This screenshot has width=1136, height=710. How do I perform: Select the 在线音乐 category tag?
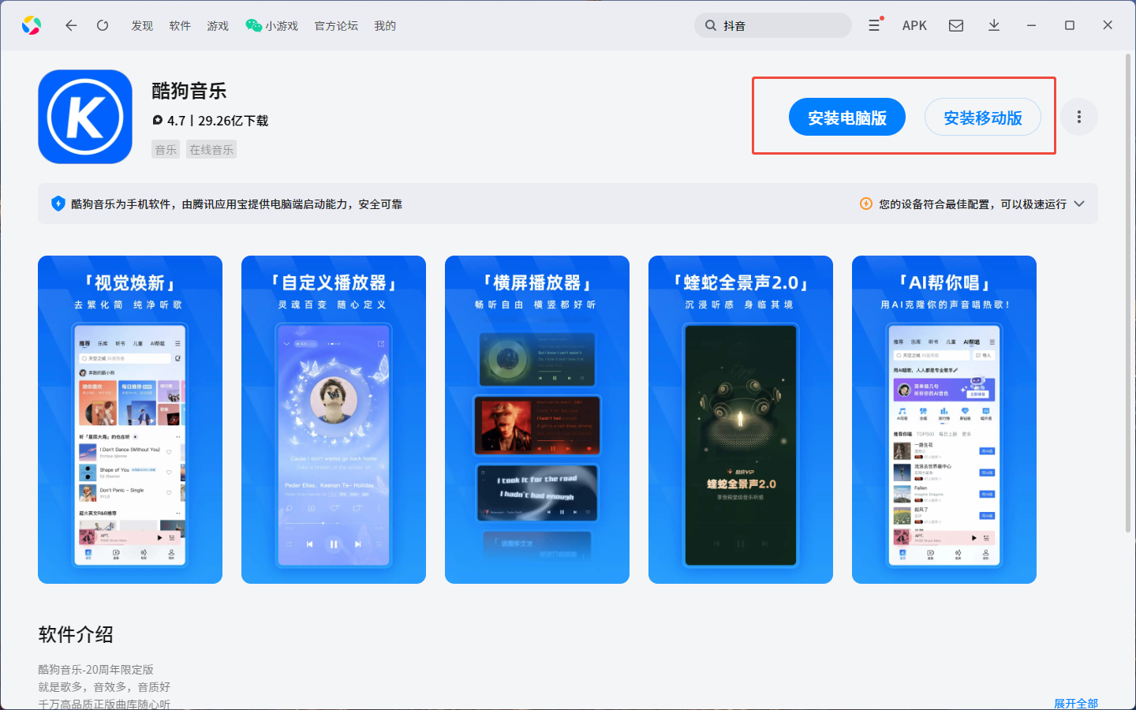click(211, 149)
